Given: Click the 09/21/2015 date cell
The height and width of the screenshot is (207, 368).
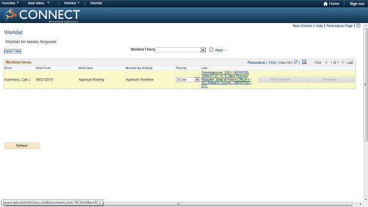Looking at the screenshot, I should 44,79.
